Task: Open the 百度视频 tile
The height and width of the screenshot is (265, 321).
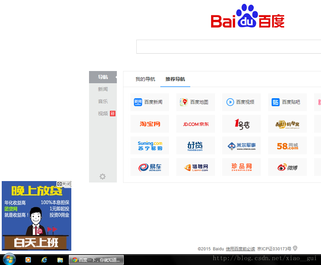Action: pyautogui.click(x=242, y=102)
